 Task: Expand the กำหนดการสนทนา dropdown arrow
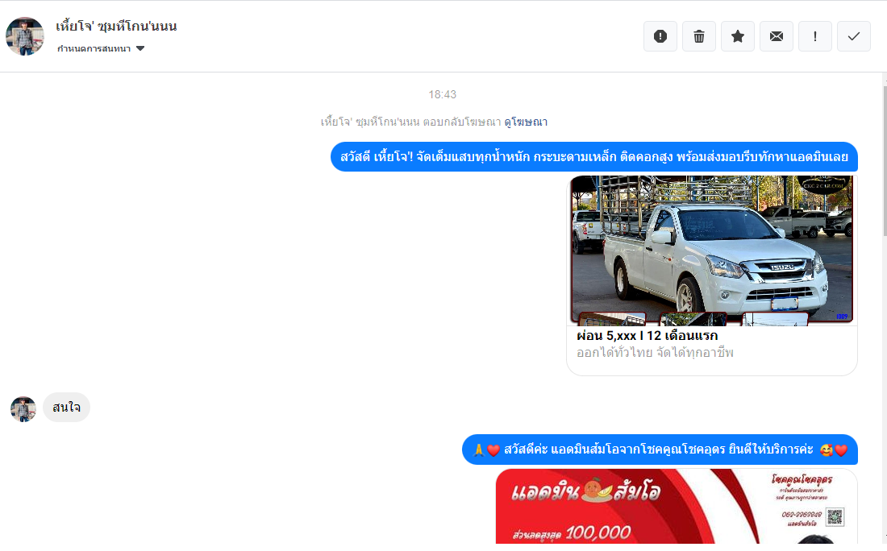click(140, 48)
